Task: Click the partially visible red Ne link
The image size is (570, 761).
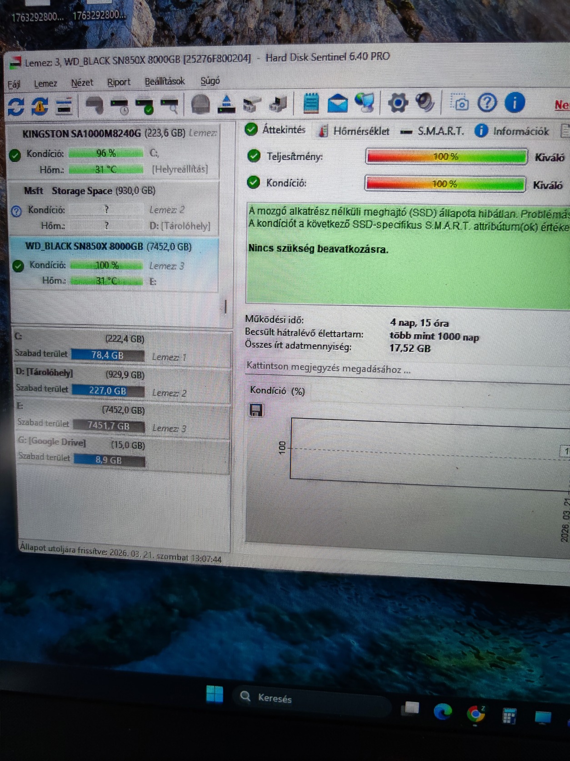Action: tap(562, 105)
